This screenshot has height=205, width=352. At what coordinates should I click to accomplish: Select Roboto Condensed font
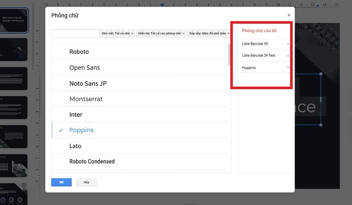[x=92, y=162]
